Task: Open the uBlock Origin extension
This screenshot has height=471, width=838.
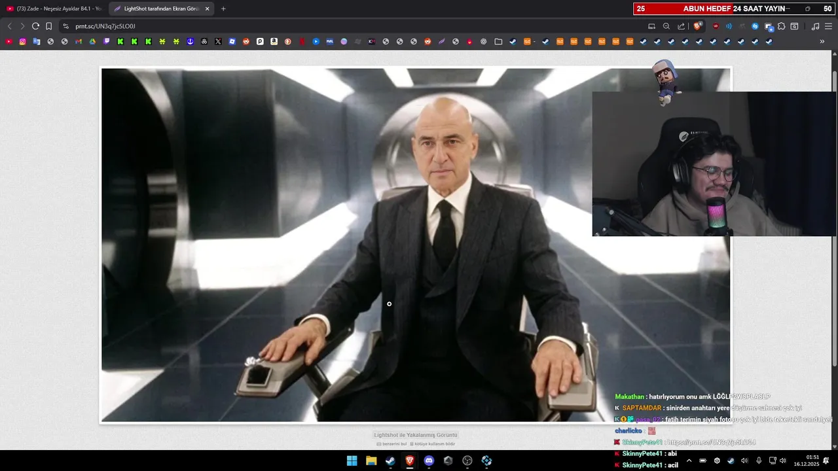Action: point(715,26)
